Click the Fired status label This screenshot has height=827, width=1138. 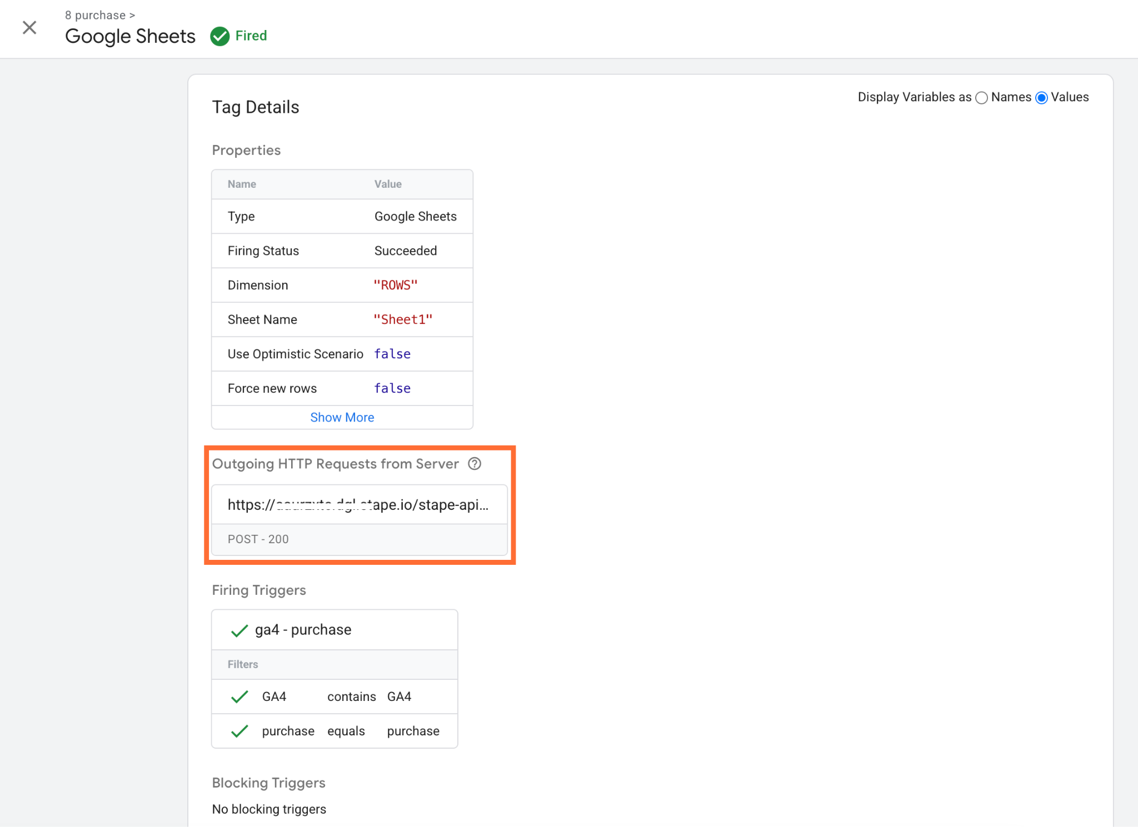pos(251,36)
